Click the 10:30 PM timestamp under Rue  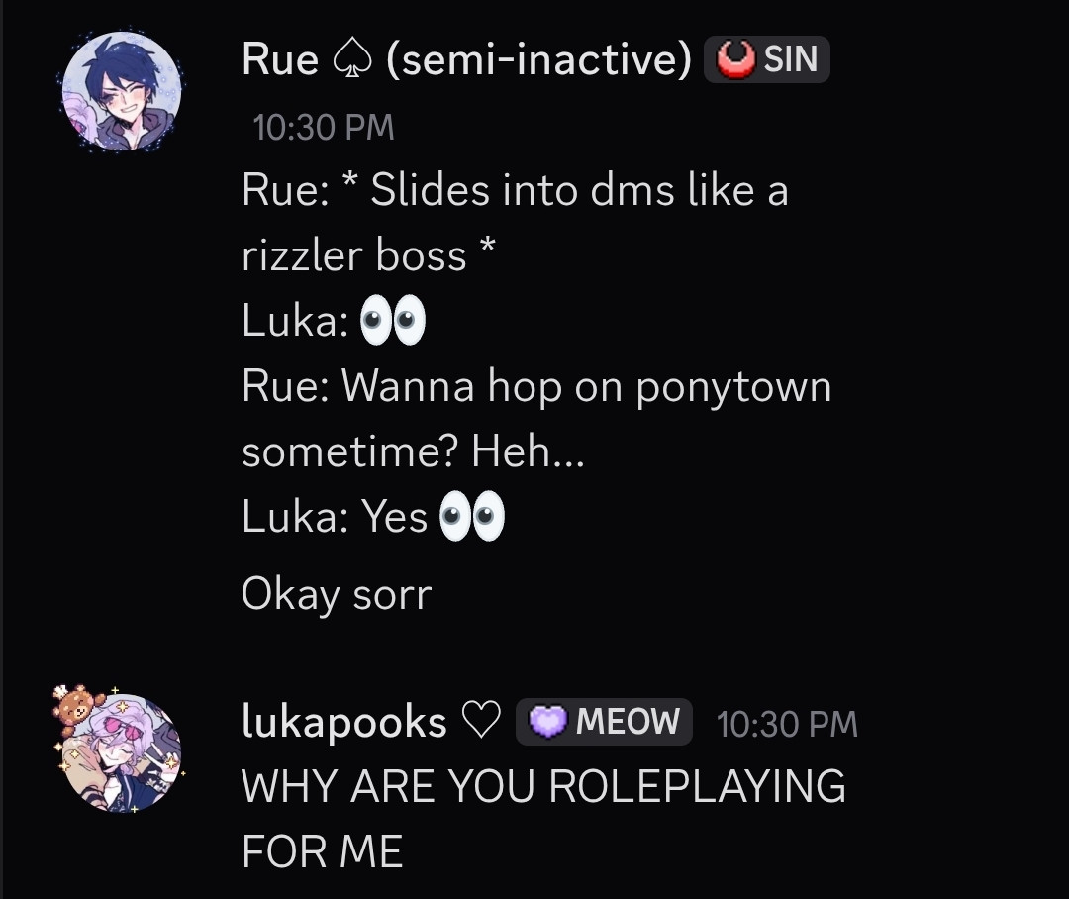tap(323, 128)
